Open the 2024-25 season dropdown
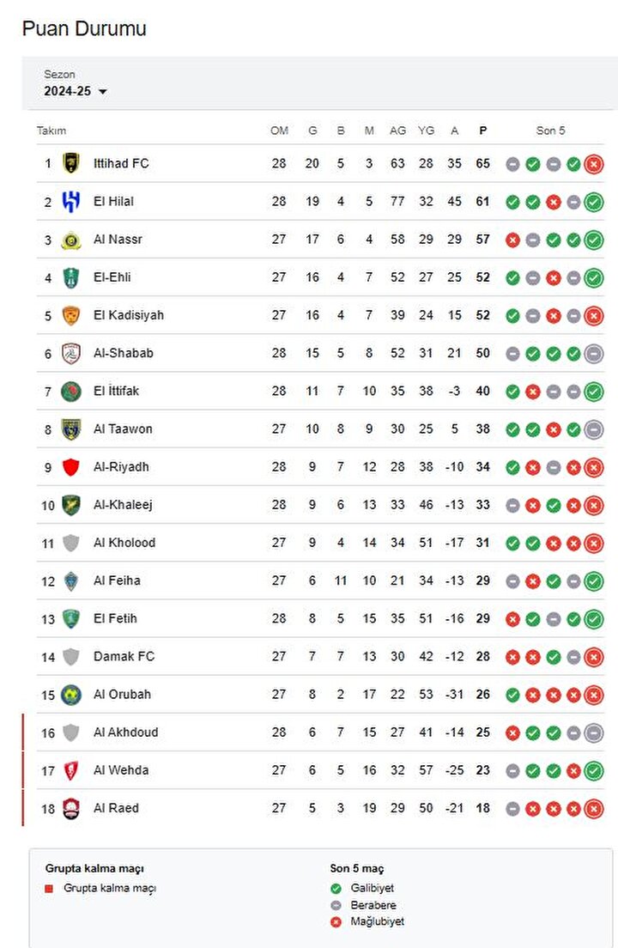This screenshot has width=618, height=948. (75, 91)
